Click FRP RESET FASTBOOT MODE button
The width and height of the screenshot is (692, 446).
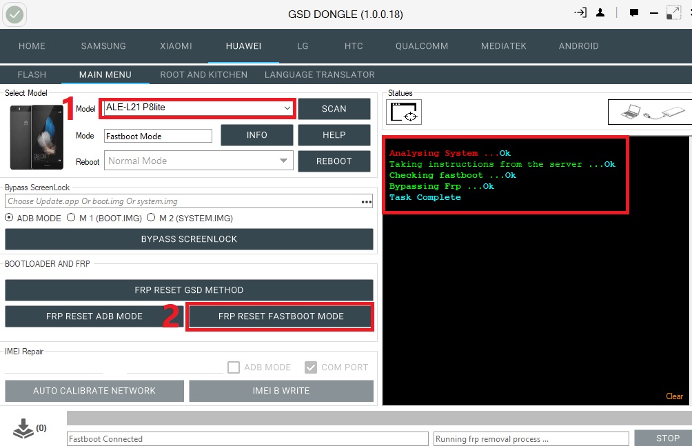(281, 316)
